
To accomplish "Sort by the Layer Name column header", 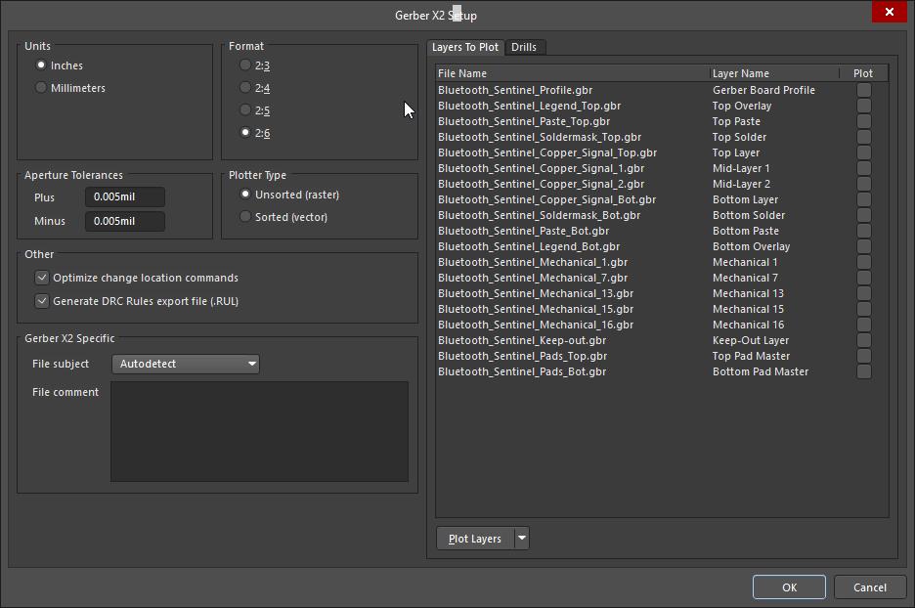I will tap(774, 73).
